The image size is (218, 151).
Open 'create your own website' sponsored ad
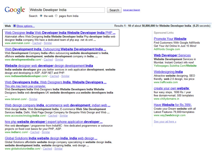(x=172, y=88)
